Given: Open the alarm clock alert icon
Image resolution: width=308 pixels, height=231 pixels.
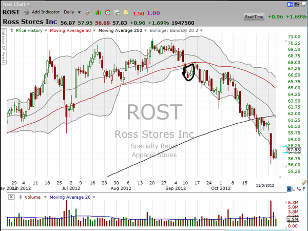Looking at the screenshot, I should coord(107,12).
